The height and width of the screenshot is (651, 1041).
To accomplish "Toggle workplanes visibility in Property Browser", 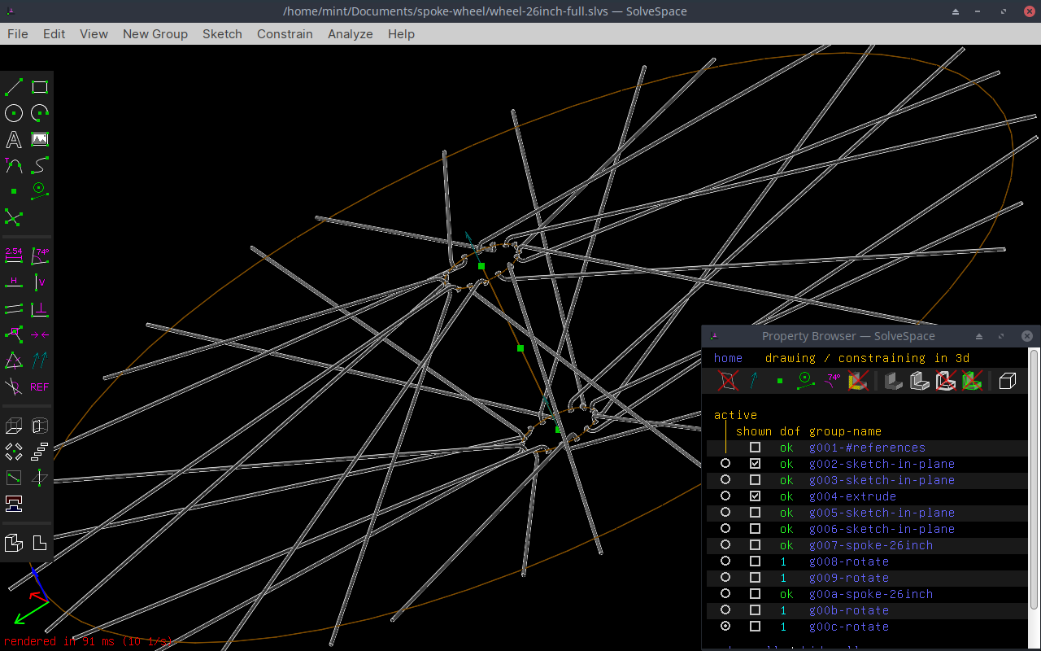I will 728,380.
